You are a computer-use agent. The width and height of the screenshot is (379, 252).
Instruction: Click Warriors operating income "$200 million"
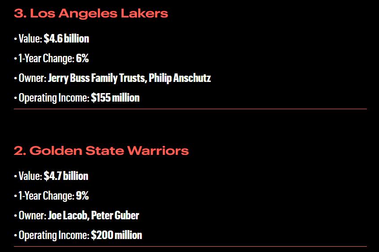coord(116,235)
